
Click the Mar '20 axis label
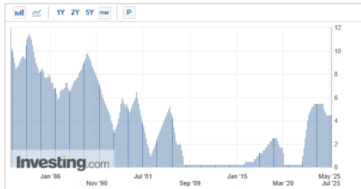pyautogui.click(x=283, y=183)
